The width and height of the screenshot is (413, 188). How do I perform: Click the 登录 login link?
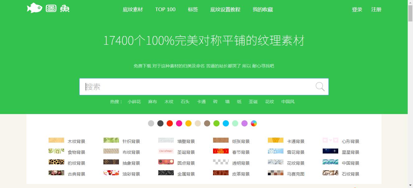(357, 9)
